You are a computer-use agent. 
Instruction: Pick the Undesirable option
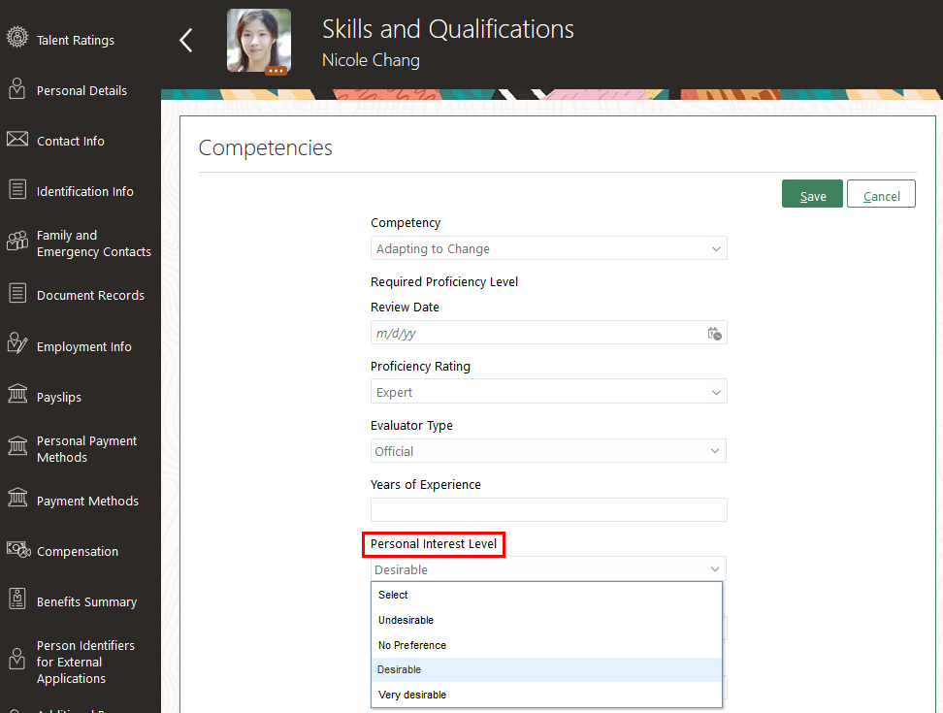pos(406,620)
